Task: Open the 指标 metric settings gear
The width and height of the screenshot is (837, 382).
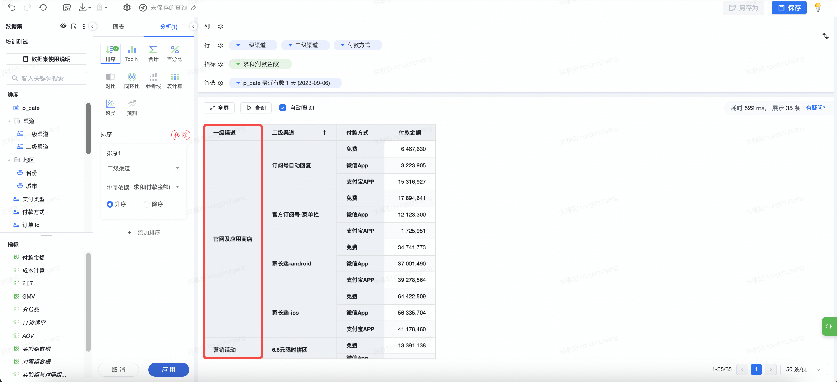Action: pyautogui.click(x=221, y=64)
